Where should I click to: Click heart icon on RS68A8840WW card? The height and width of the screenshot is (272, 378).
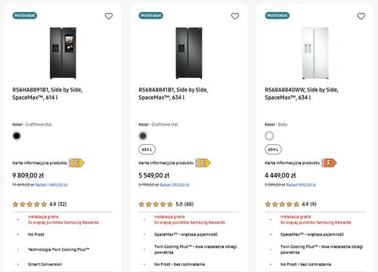pyautogui.click(x=361, y=16)
